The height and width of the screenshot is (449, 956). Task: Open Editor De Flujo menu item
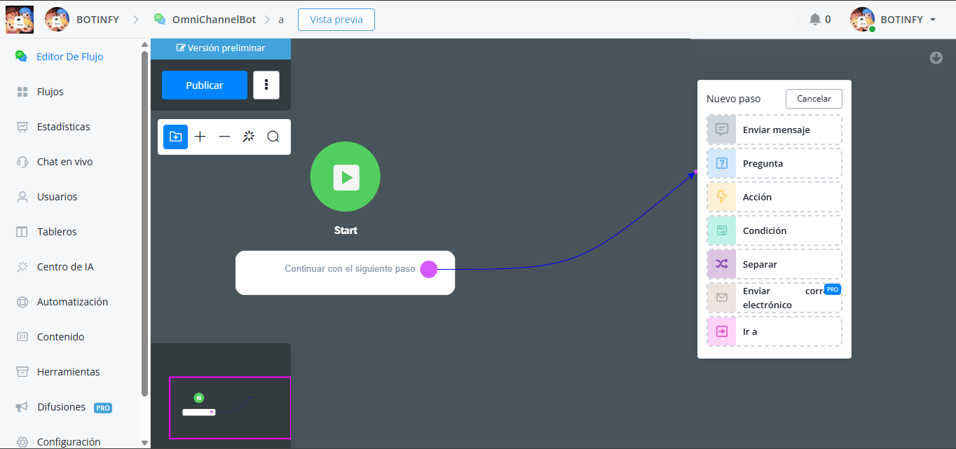(70, 57)
